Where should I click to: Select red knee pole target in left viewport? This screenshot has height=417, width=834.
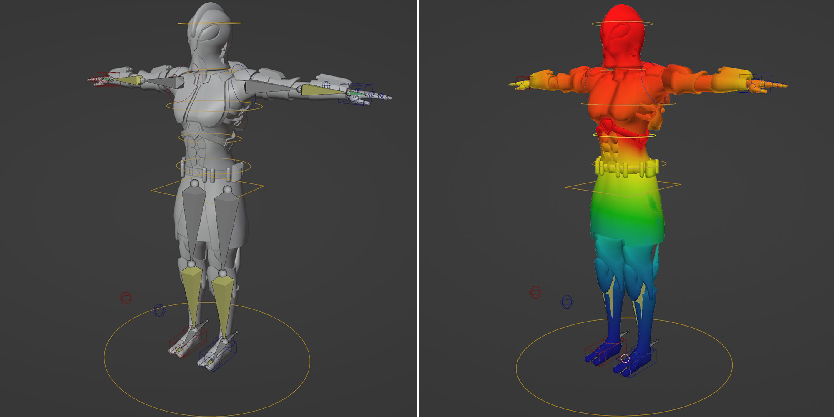[126, 298]
